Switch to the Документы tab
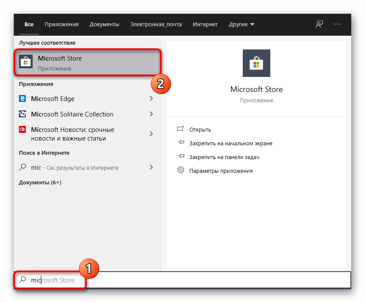 (x=104, y=24)
